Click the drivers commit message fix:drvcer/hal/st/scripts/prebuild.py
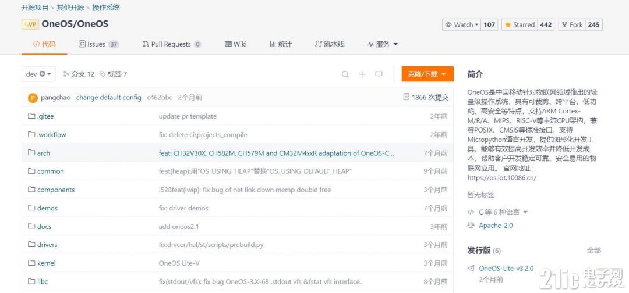 (211, 245)
